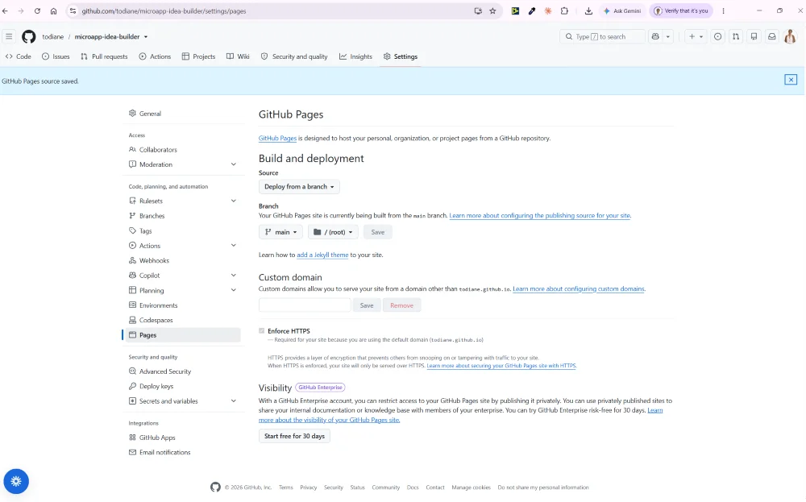Open the browser extensions puzzle icon
Image resolution: width=806 pixels, height=502 pixels.
point(564,10)
